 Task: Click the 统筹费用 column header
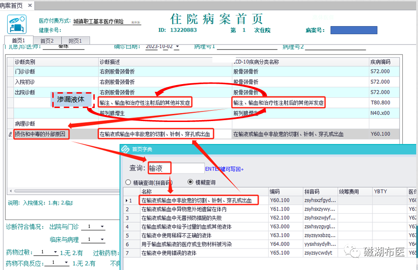tap(355, 192)
